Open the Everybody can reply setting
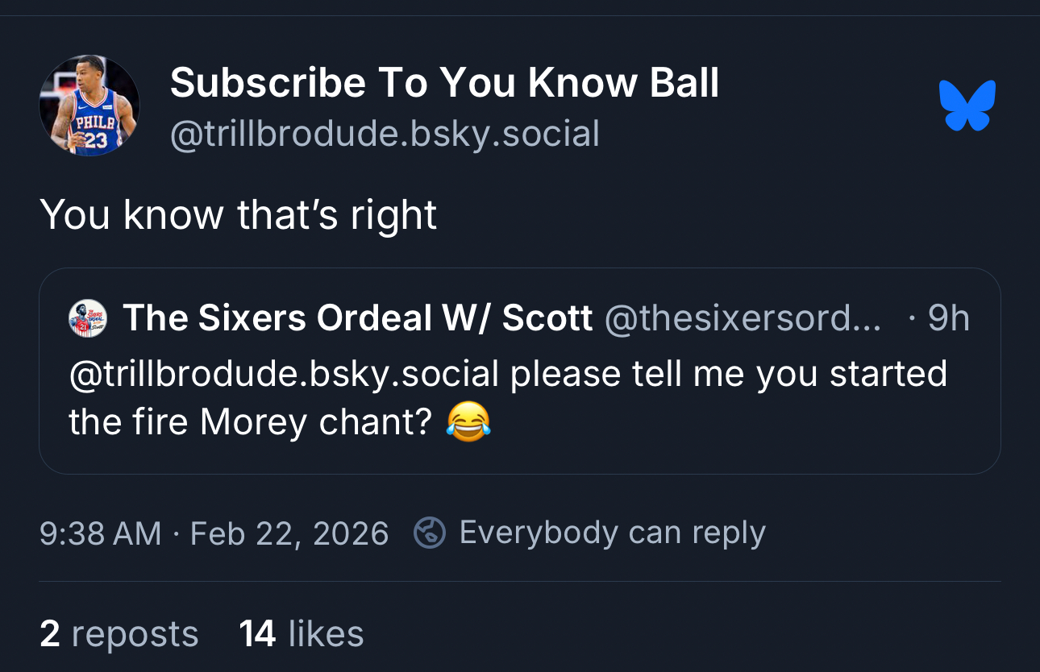This screenshot has height=672, width=1040. pos(612,533)
